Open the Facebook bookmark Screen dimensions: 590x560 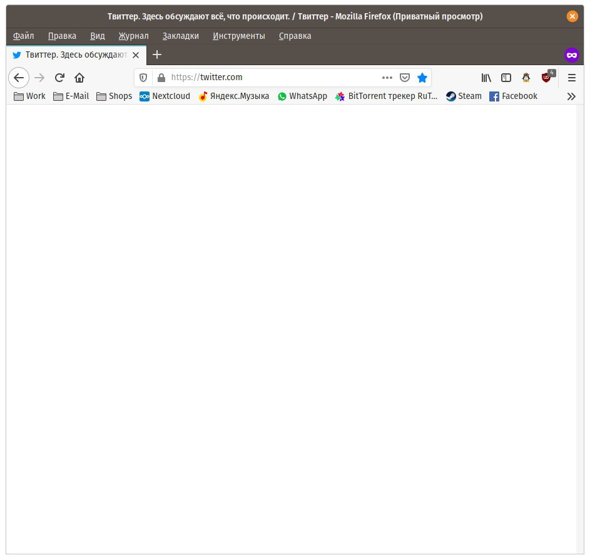point(513,96)
